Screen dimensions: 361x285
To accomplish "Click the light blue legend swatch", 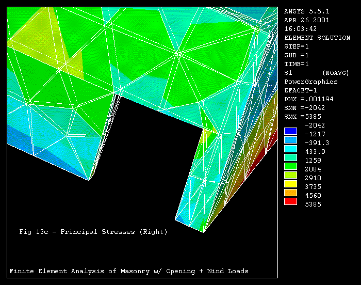I will point(290,140).
